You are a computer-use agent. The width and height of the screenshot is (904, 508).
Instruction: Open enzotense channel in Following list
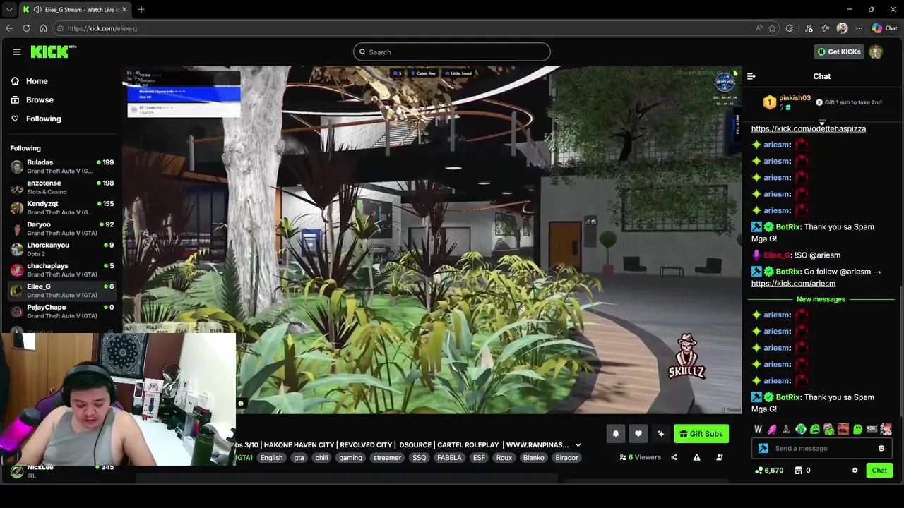(x=61, y=187)
